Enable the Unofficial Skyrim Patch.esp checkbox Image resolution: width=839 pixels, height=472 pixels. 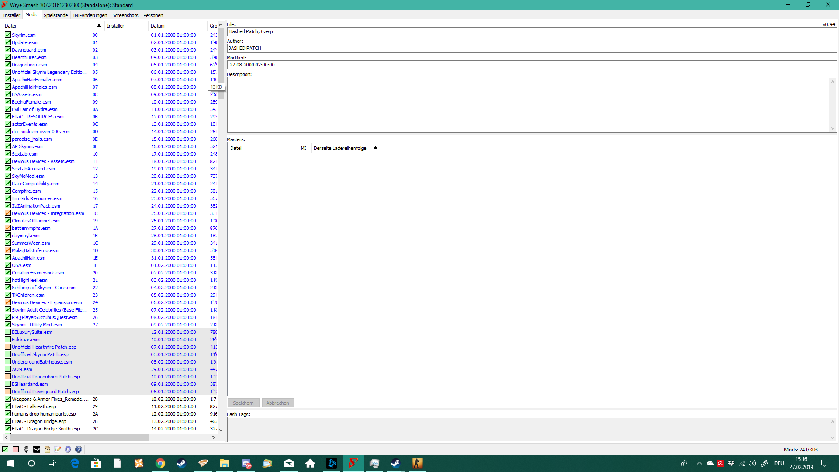pyautogui.click(x=8, y=354)
